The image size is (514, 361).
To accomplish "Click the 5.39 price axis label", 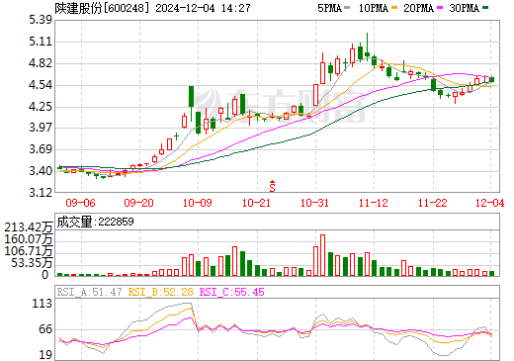I will pyautogui.click(x=41, y=20).
